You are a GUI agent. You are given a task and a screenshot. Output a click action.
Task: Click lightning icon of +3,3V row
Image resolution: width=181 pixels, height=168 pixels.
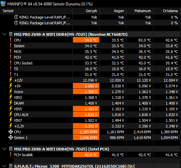tap(11, 126)
